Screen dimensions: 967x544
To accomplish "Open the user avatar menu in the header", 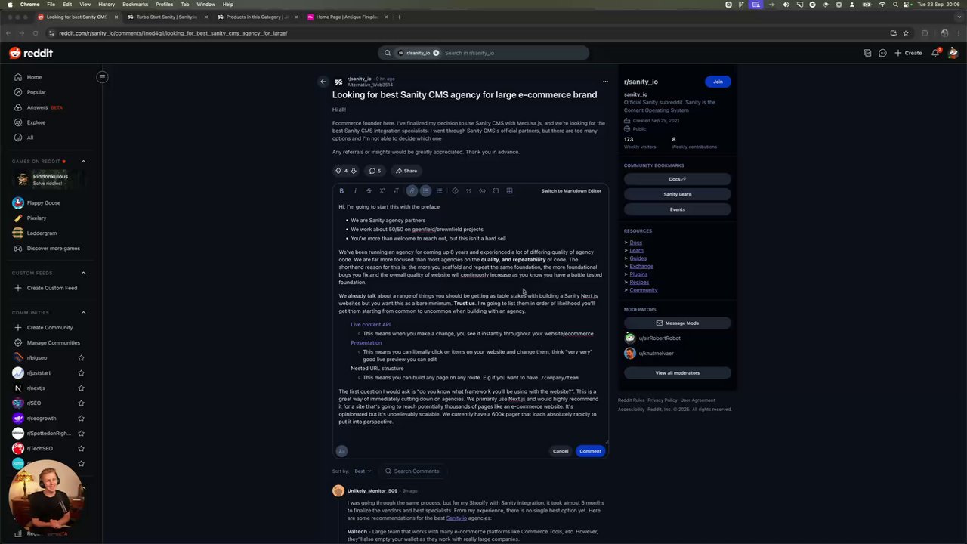I will point(953,53).
